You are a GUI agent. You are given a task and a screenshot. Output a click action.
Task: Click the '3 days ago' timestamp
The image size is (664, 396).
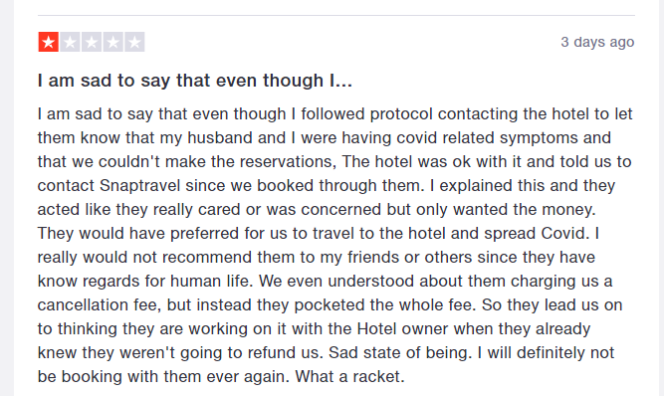tap(597, 42)
